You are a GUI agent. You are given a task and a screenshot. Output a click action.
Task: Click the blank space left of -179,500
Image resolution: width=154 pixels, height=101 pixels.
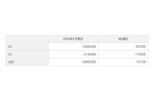pos(116,54)
